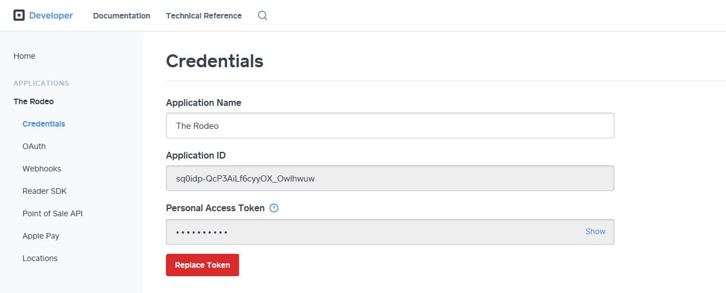Click the Square logo icon

pos(19,15)
